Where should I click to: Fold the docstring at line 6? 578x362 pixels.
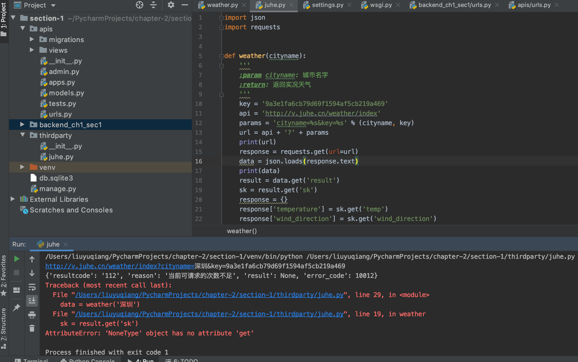pyautogui.click(x=221, y=65)
